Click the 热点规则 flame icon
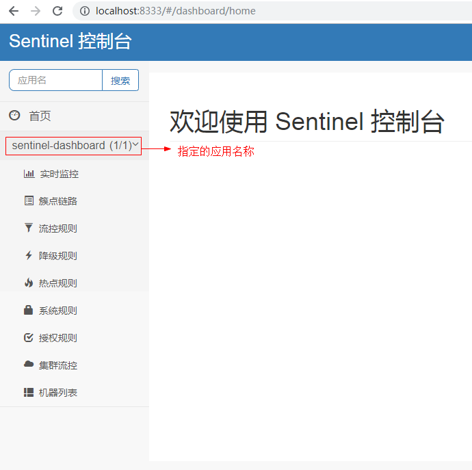The image size is (472, 470). [29, 283]
